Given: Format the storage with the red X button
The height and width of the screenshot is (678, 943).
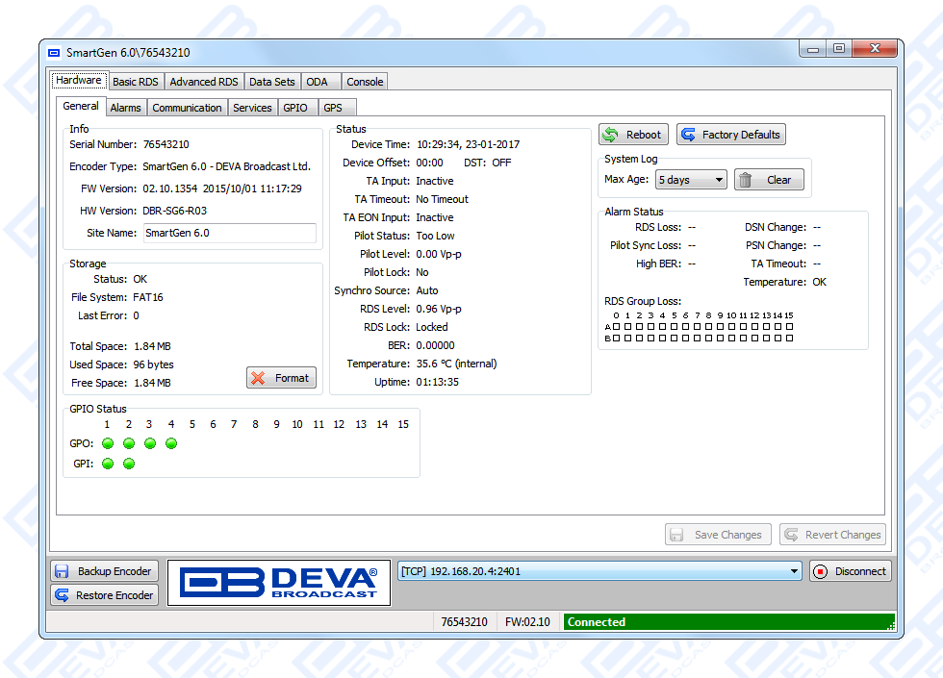Looking at the screenshot, I should coord(281,378).
